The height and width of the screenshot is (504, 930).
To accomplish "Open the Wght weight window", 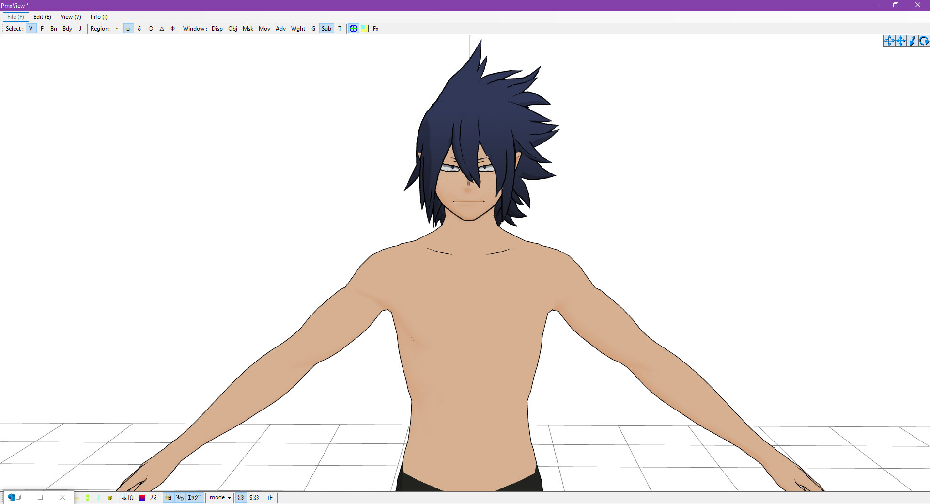I will (298, 29).
